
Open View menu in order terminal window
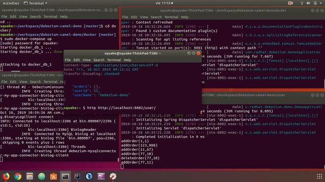point(144,17)
